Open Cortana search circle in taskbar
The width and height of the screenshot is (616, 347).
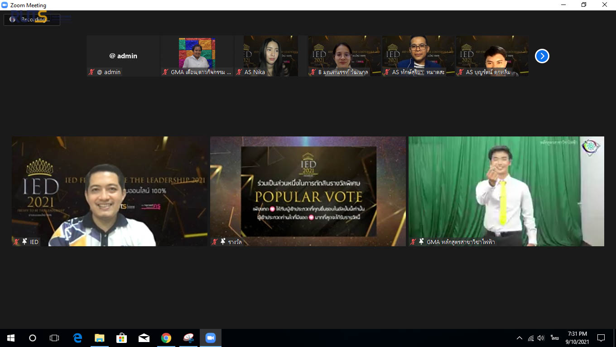[x=33, y=338]
